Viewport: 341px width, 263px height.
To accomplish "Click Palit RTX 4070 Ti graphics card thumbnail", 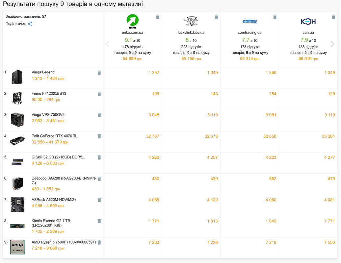I will 17,140.
